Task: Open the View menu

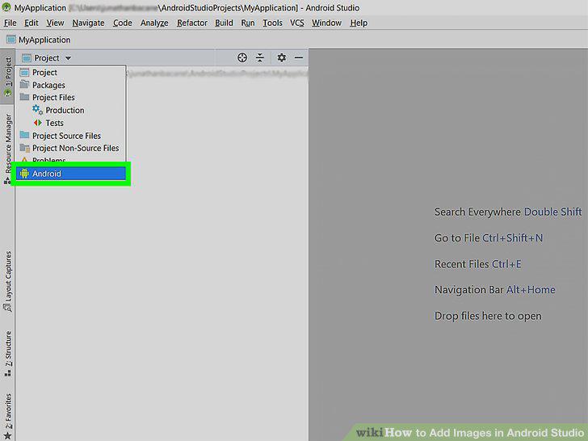Action: tap(55, 23)
